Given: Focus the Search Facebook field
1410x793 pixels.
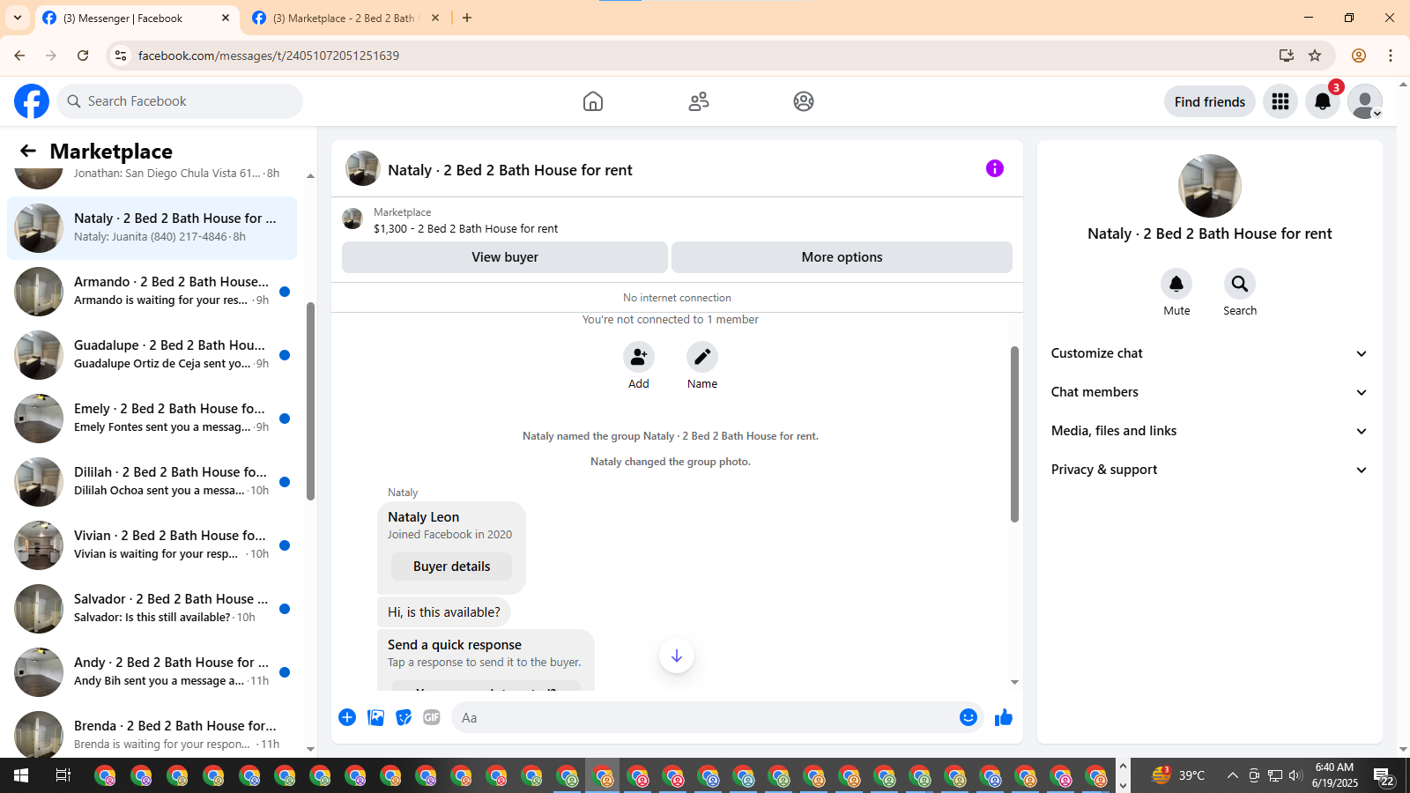Looking at the screenshot, I should 180,101.
